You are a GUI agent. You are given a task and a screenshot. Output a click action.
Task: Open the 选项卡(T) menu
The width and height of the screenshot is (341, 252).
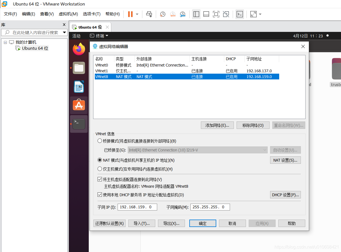[92, 14]
